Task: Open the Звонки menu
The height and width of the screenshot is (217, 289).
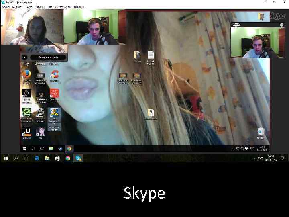Action: pos(41,7)
